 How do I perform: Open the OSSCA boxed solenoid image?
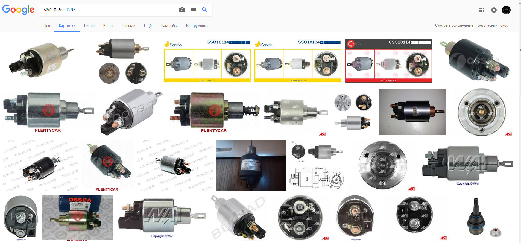click(x=78, y=217)
